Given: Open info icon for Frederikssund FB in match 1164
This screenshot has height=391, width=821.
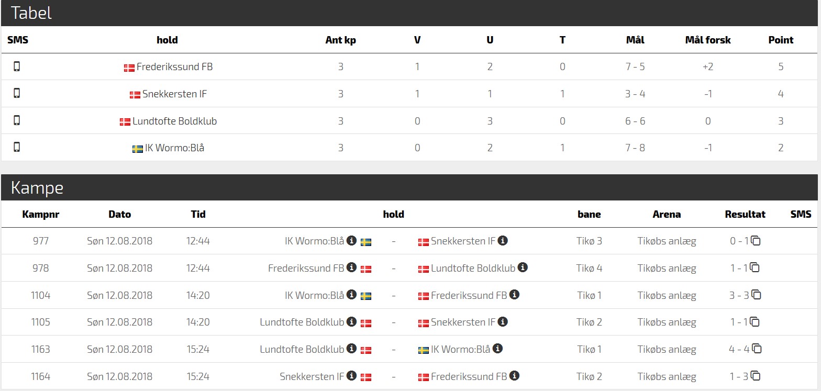Looking at the screenshot, I should point(515,376).
